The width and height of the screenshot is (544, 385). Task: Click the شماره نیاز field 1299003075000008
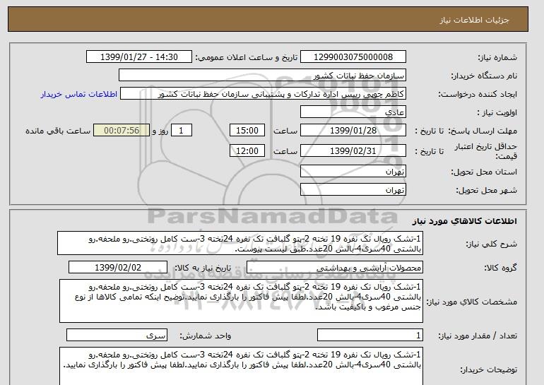click(362, 57)
